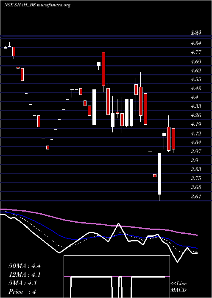Screen dimensions: 212x298
Task: Select the 4.84 price axis label
Action: [196, 43]
